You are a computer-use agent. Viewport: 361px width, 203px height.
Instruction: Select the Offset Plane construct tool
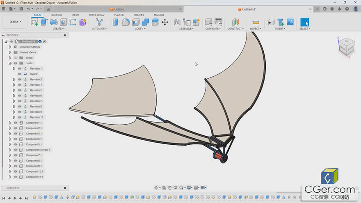235,22
